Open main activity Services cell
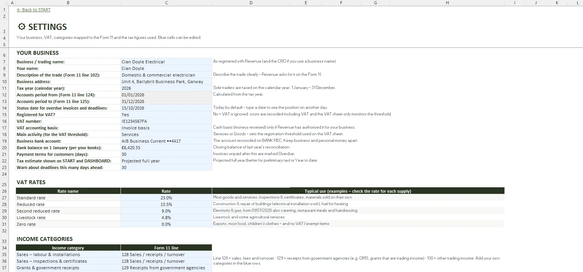 click(166, 134)
